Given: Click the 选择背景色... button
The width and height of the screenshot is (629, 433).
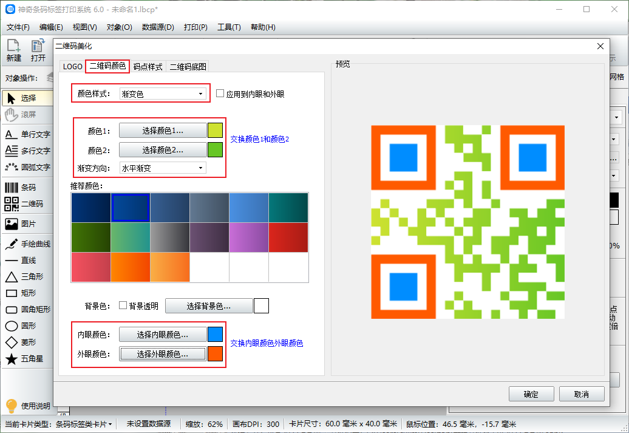Looking at the screenshot, I should tap(209, 306).
